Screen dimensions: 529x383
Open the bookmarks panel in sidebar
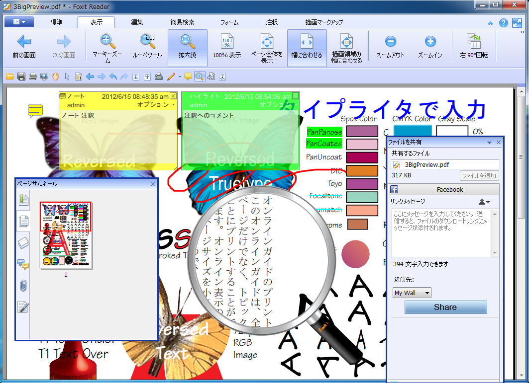click(23, 200)
